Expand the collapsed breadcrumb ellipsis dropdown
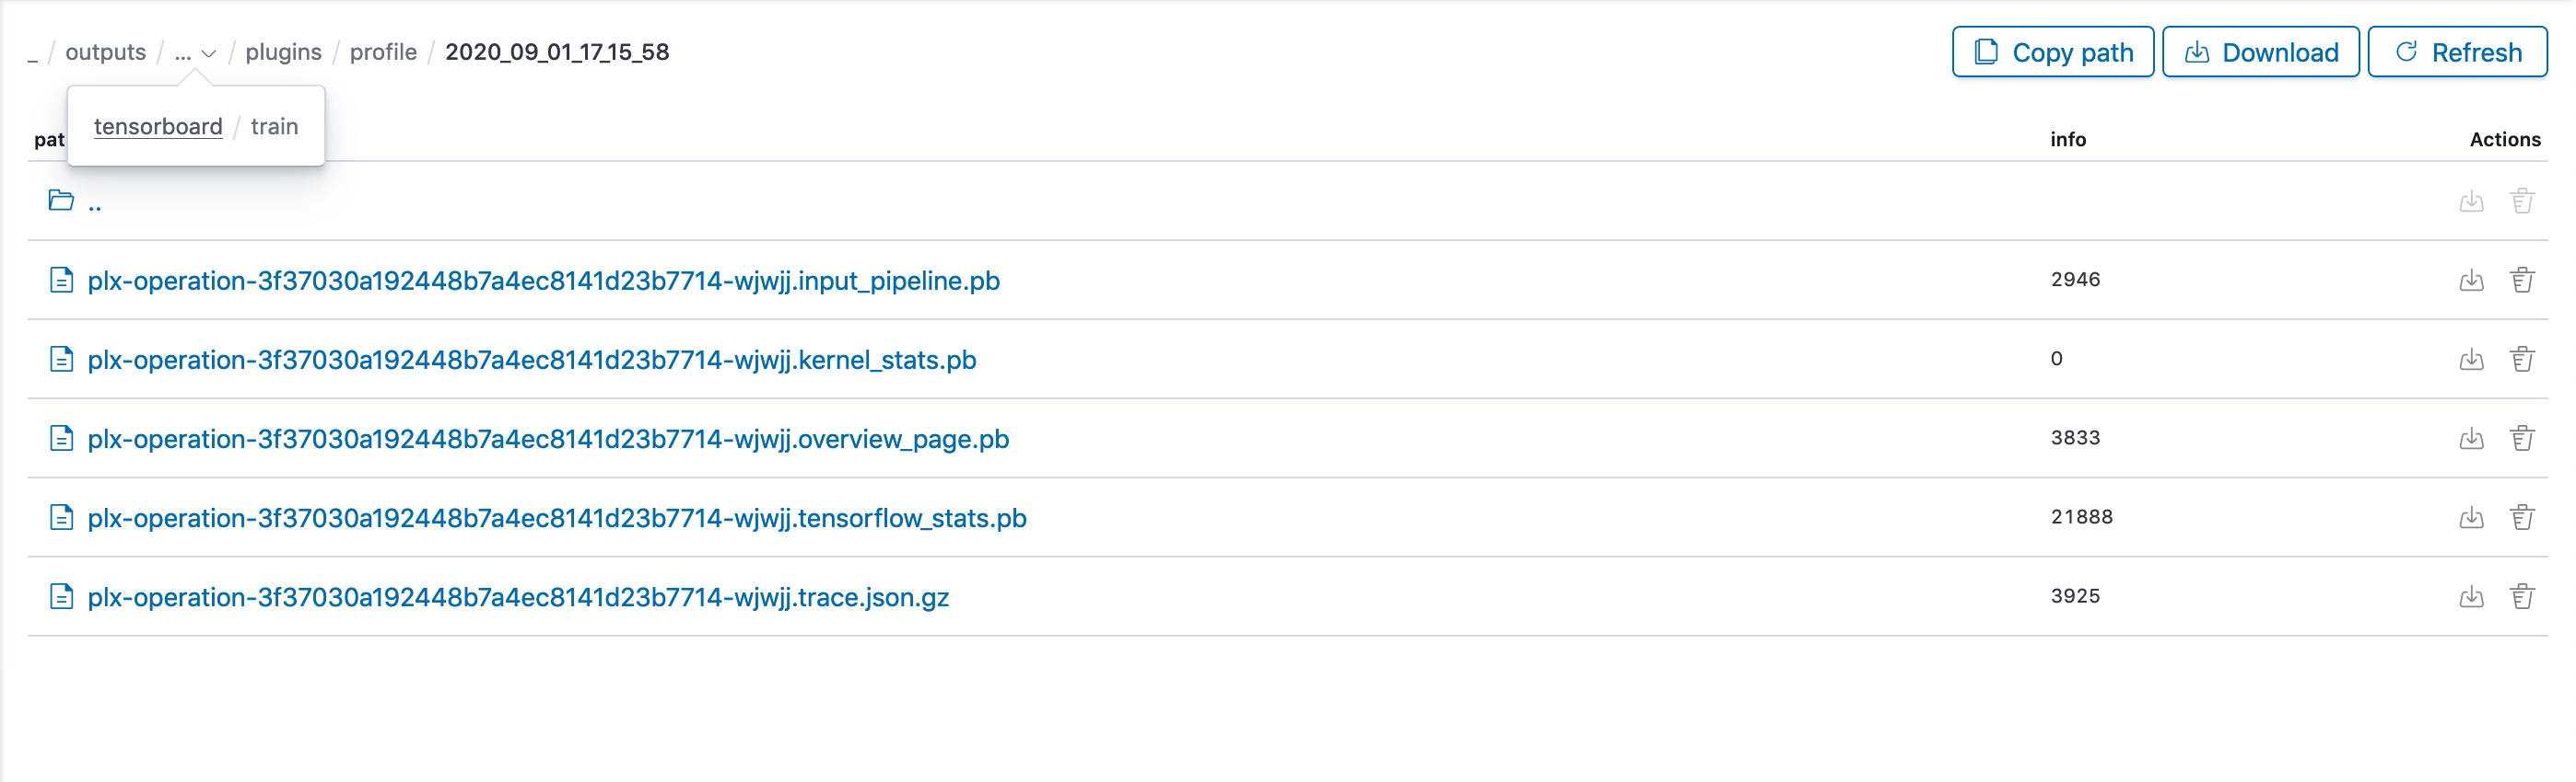The height and width of the screenshot is (782, 2576). 195,53
